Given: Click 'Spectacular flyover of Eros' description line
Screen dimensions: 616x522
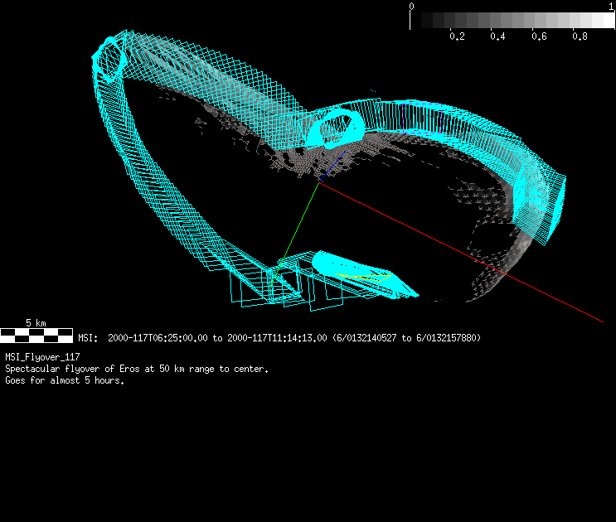Looking at the screenshot, I should coord(137,369).
